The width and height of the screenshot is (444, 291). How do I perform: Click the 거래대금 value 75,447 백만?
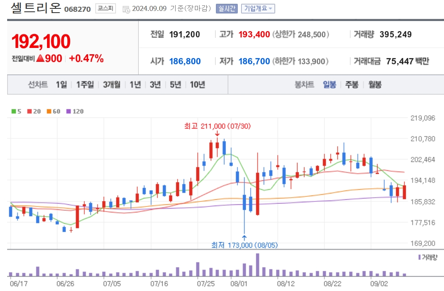tap(408, 61)
